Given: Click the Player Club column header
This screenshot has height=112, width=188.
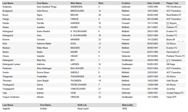Looking at the screenshot, I should point(172,3).
